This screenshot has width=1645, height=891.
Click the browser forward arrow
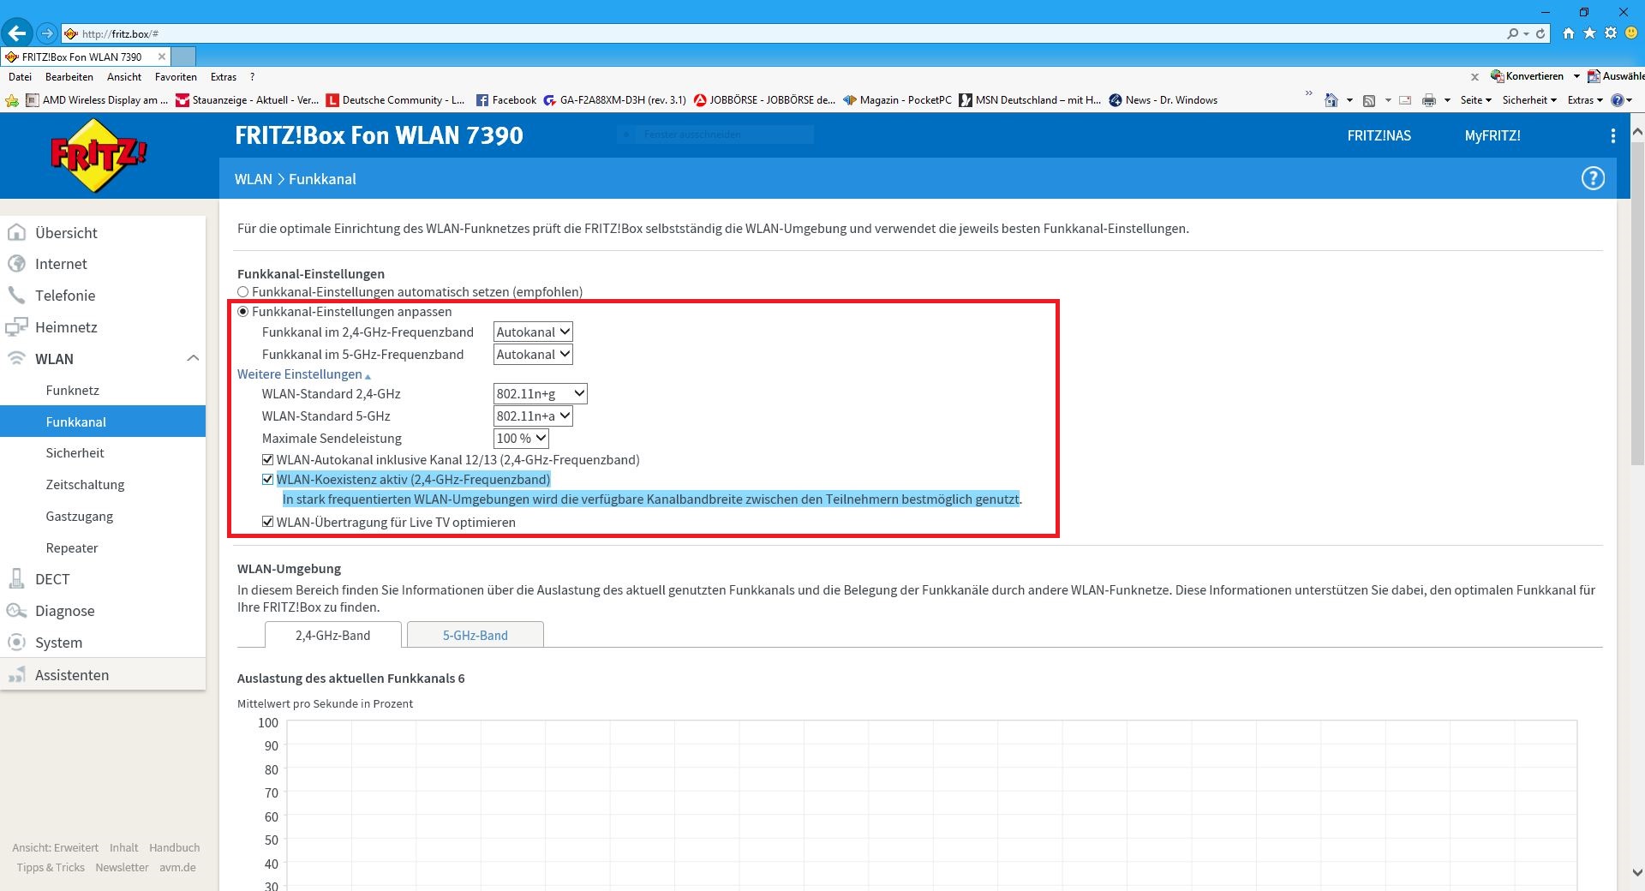(x=47, y=33)
